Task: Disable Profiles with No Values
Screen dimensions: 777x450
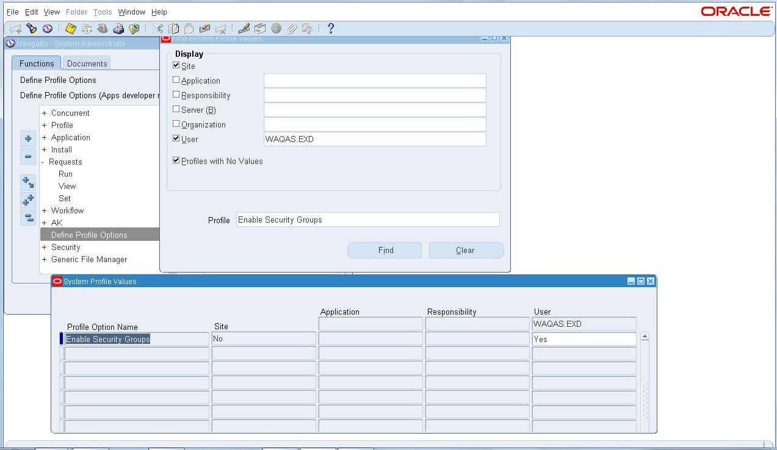Action: (x=176, y=160)
